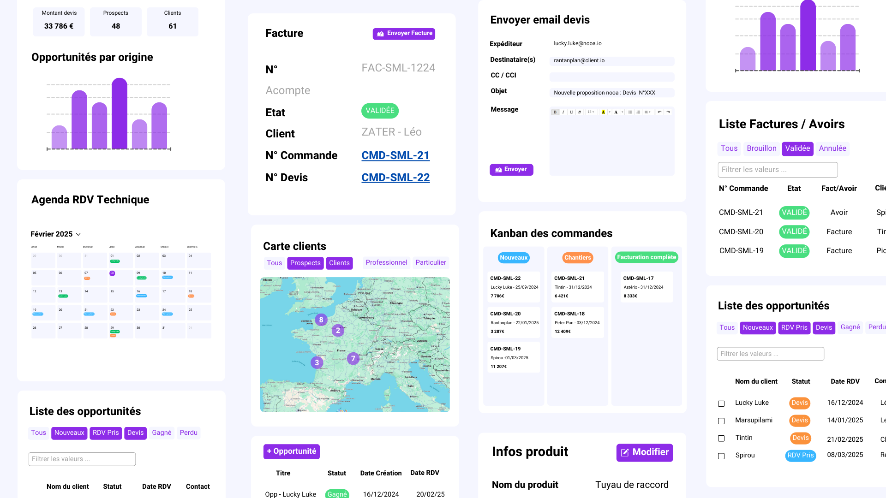The image size is (886, 498).
Task: Tick the checkbox for Spirou
Action: pyautogui.click(x=721, y=456)
